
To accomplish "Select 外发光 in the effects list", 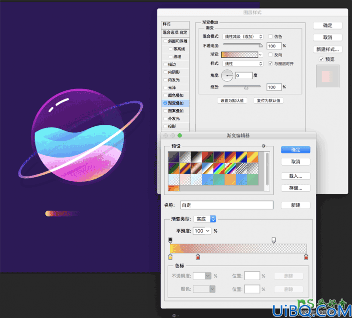I will [x=174, y=118].
